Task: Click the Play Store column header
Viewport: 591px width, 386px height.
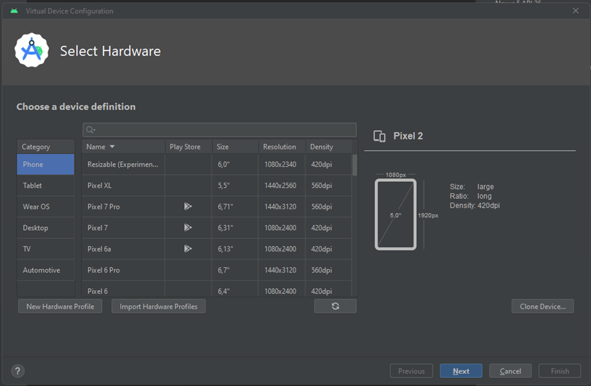Action: [189, 147]
